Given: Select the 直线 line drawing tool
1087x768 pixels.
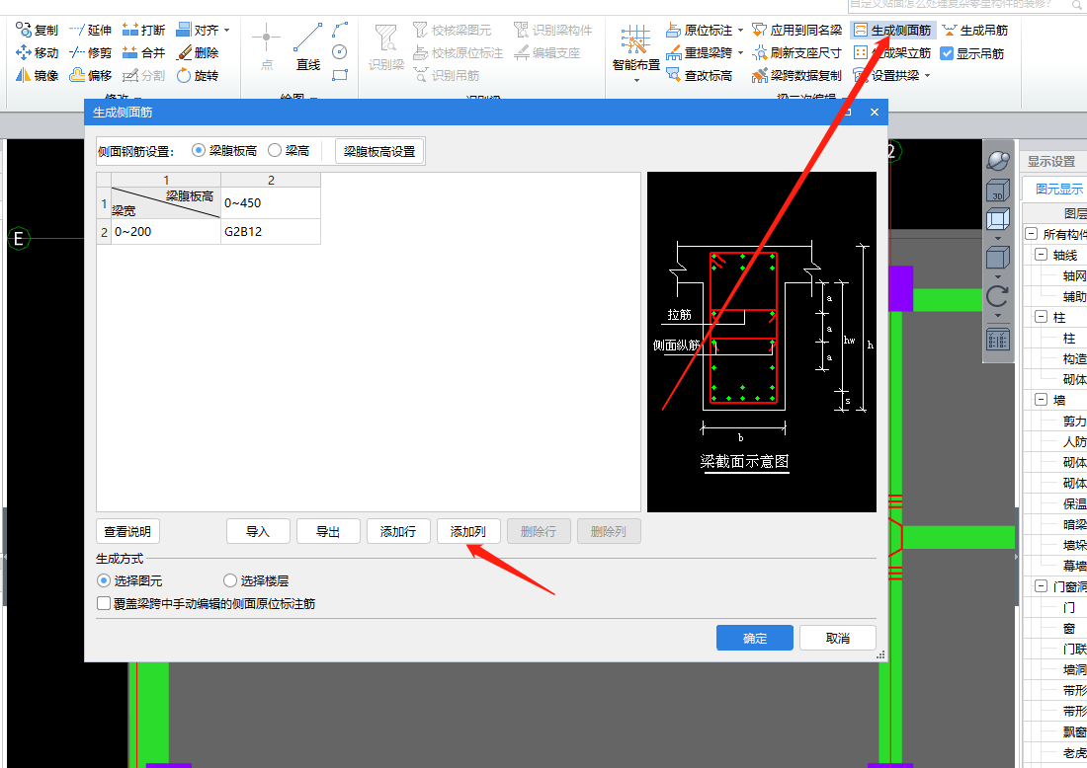Looking at the screenshot, I should point(307,46).
